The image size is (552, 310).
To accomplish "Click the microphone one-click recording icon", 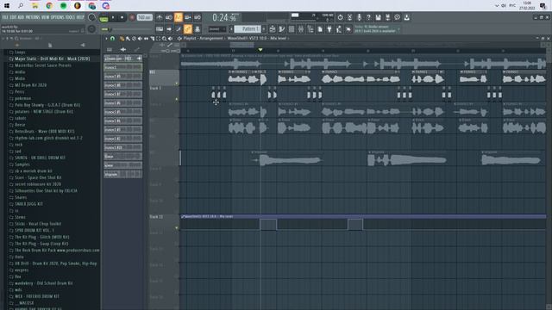I will click(359, 17).
